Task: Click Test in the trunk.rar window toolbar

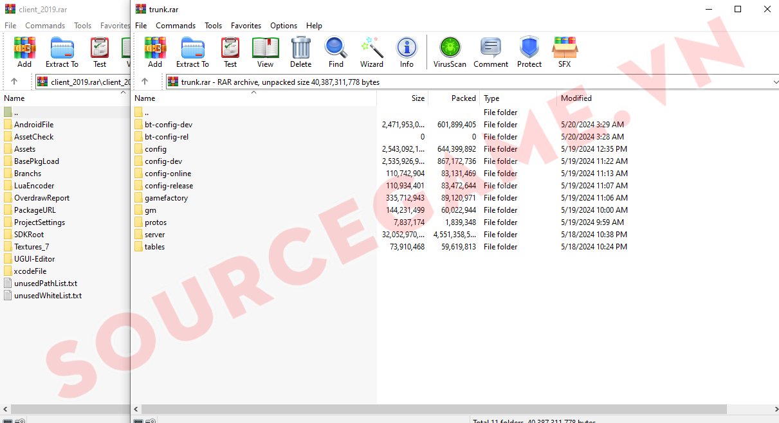Action: 230,52
